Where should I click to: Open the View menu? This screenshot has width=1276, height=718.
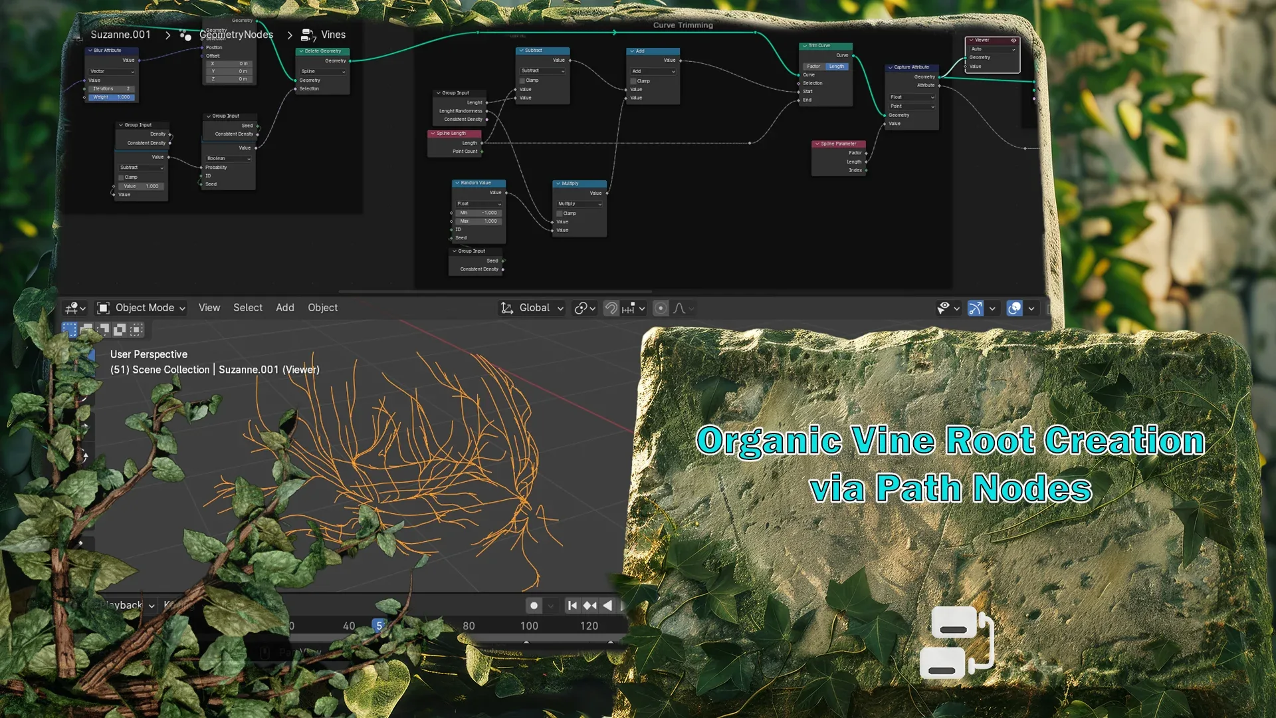209,307
